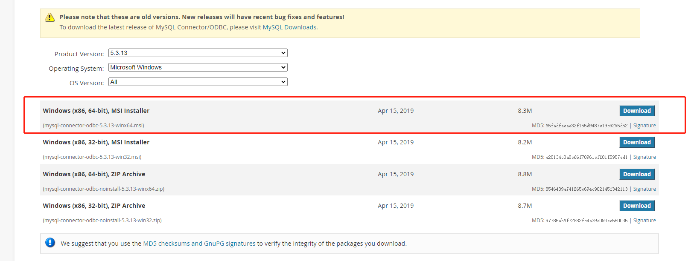Screen dimensions: 694x261
Task: Click the Windows (x86, 32-bit), ZIP Archive title
Action: click(94, 206)
